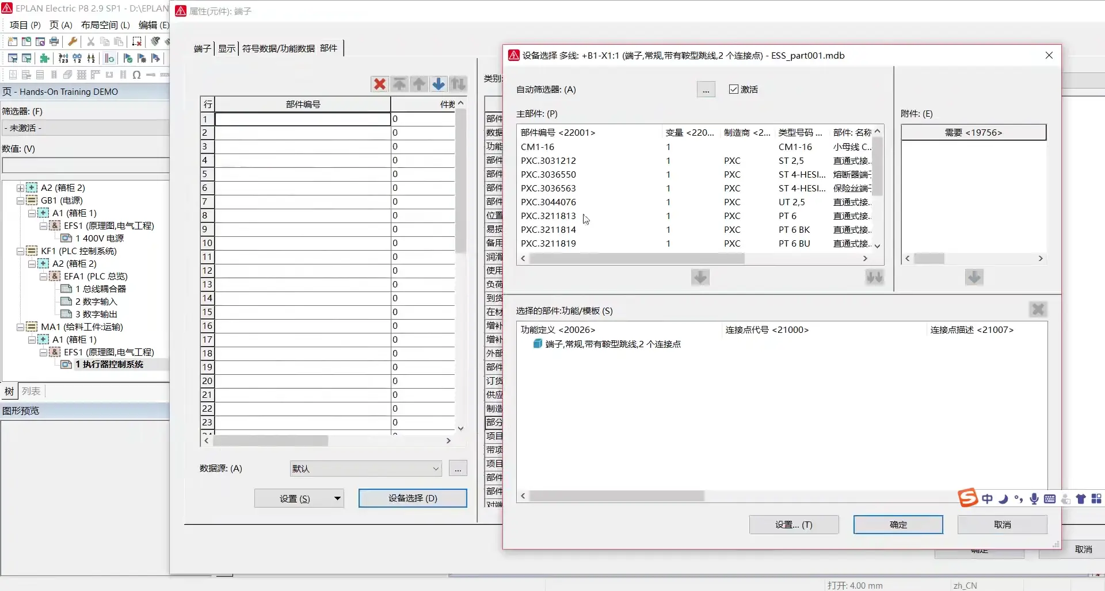
Task: Open the 设置 (S) button dropdown arrow
Action: (337, 498)
